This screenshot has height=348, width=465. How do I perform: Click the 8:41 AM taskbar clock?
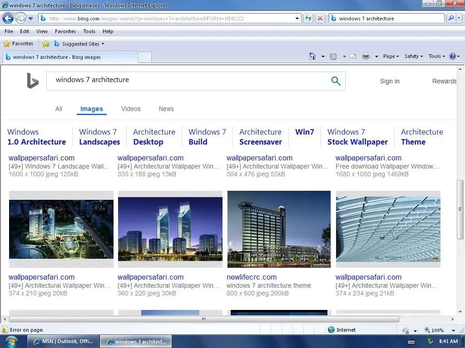tap(448, 341)
